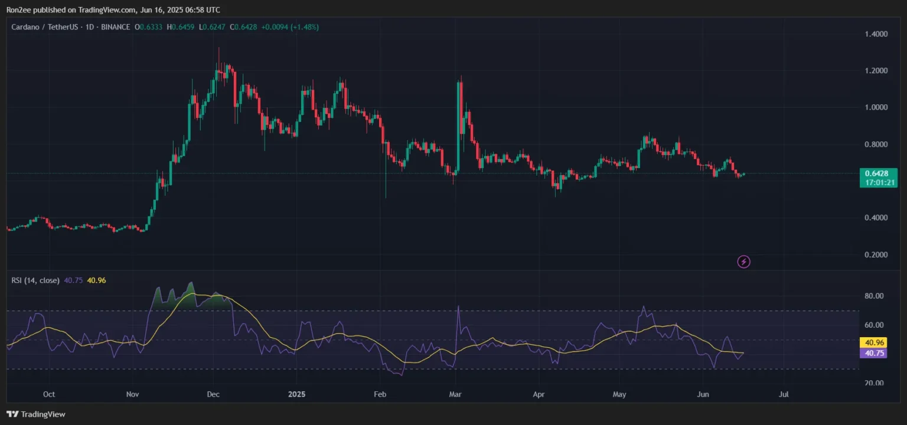Select the Cardano / TetherUS symbol name
Image resolution: width=907 pixels, height=425 pixels.
[44, 27]
